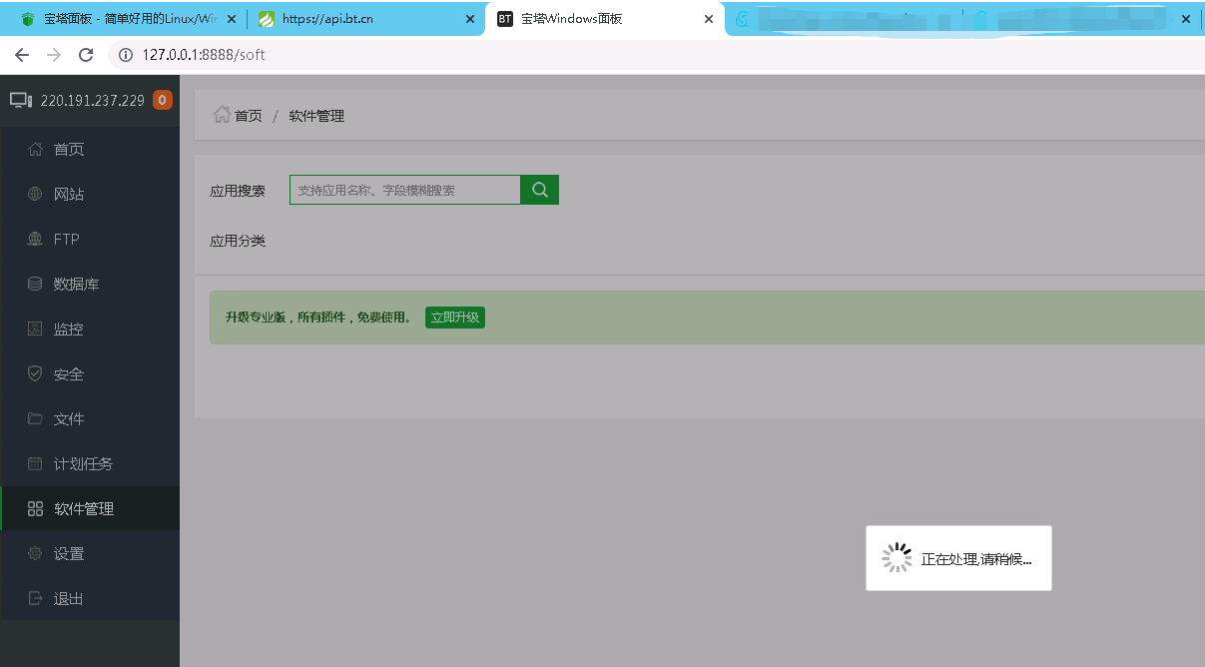The image size is (1205, 667).
Task: Click the server monitor icon beside IP address
Action: point(21,100)
